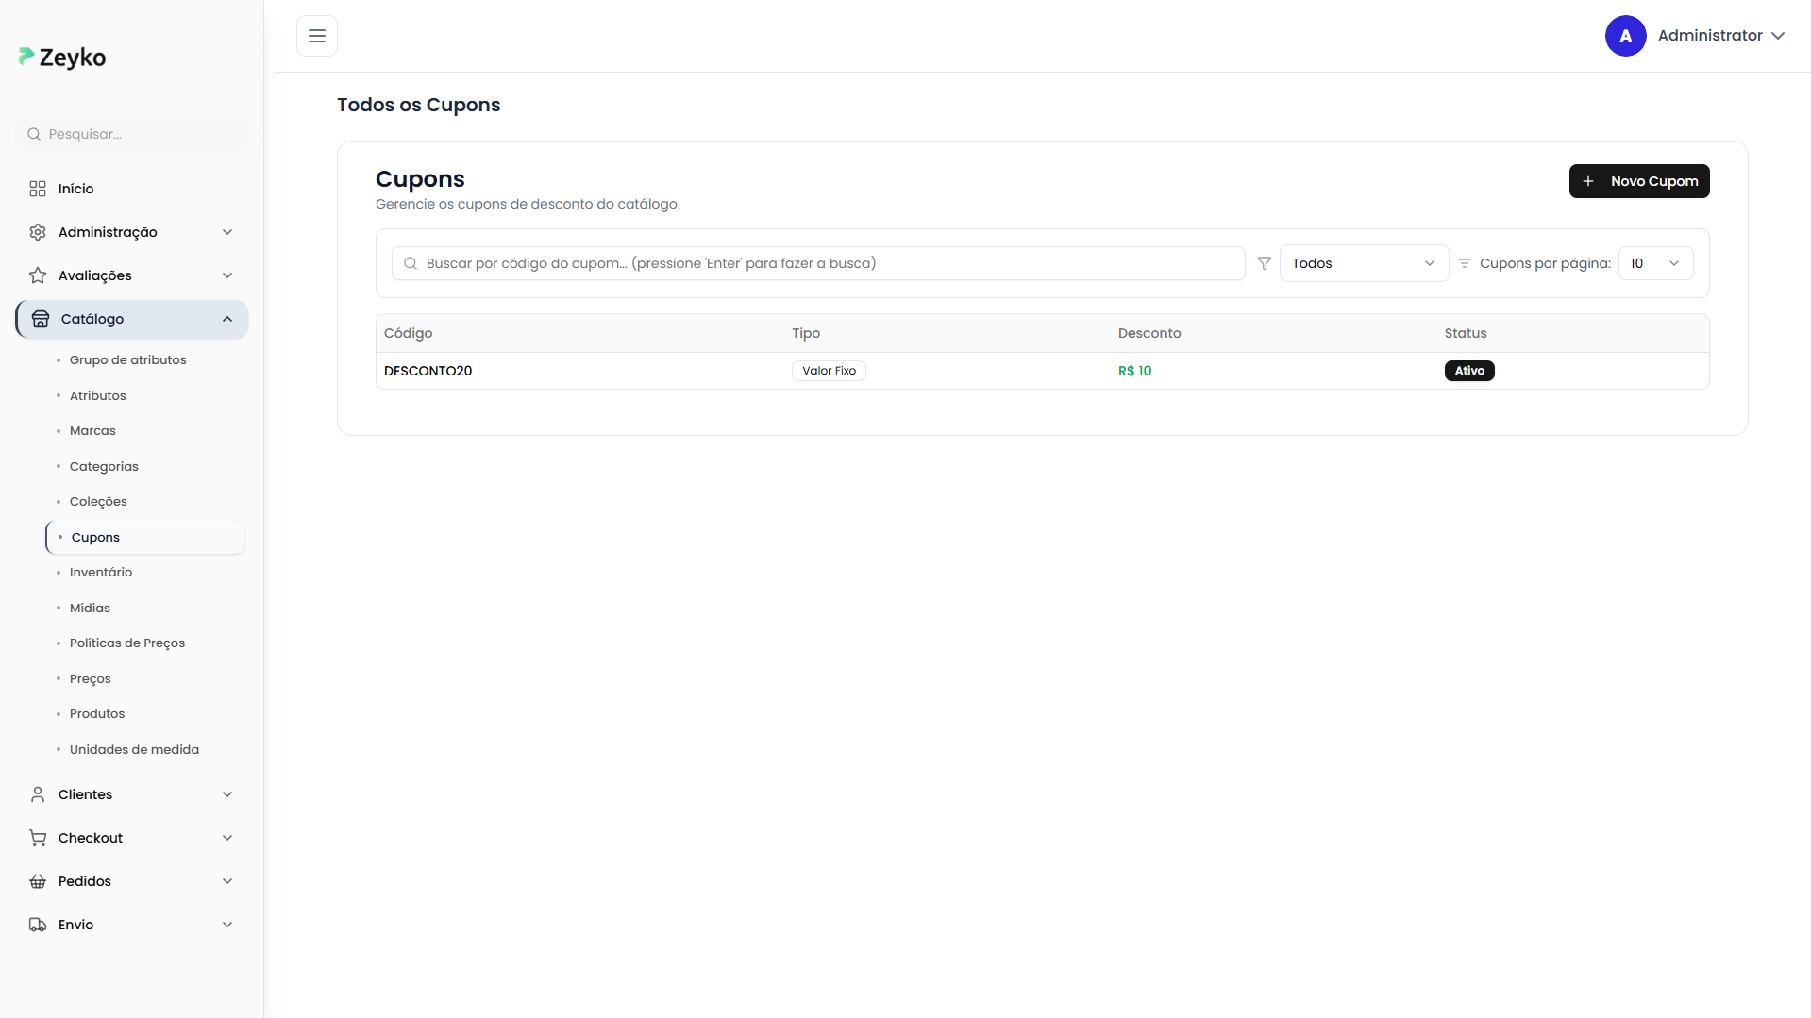Open the DESCONTO20 coupon row
1811x1018 pixels.
coord(428,371)
